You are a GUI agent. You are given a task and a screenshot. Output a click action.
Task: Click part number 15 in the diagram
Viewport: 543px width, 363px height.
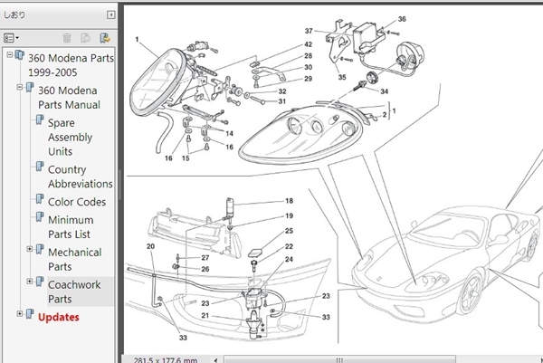186,158
